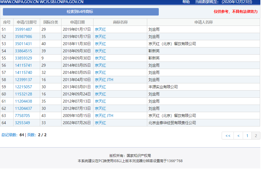Open registration number 11204437

23,108
